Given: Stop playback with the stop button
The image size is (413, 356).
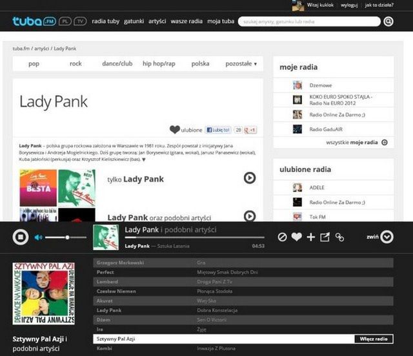Looking at the screenshot, I should tap(21, 237).
